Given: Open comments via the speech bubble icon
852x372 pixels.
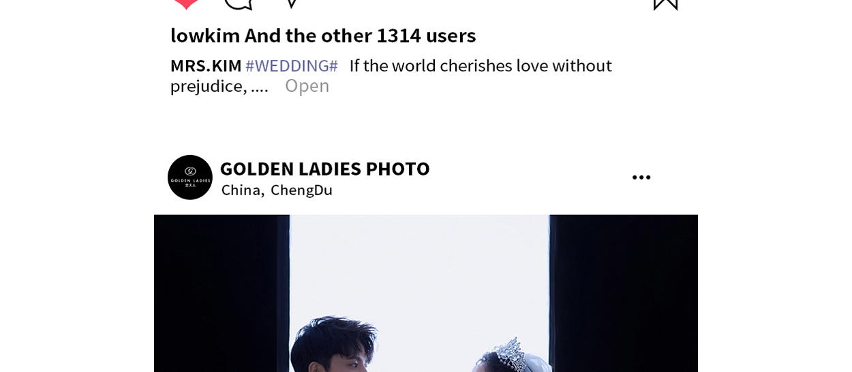Looking at the screenshot, I should click(239, 3).
